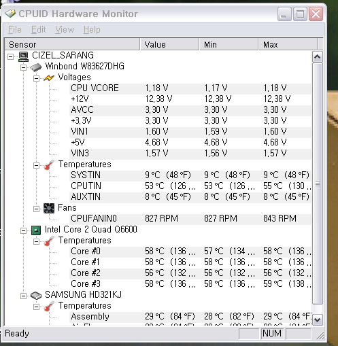Select the Core #1 row
The height and width of the screenshot is (346, 338).
click(x=190, y=262)
